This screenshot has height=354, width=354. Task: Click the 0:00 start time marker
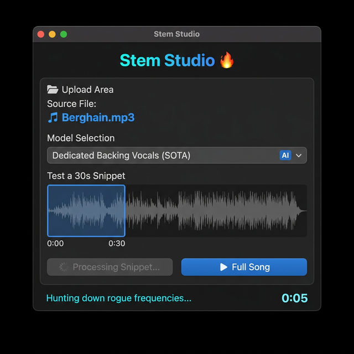(x=55, y=243)
